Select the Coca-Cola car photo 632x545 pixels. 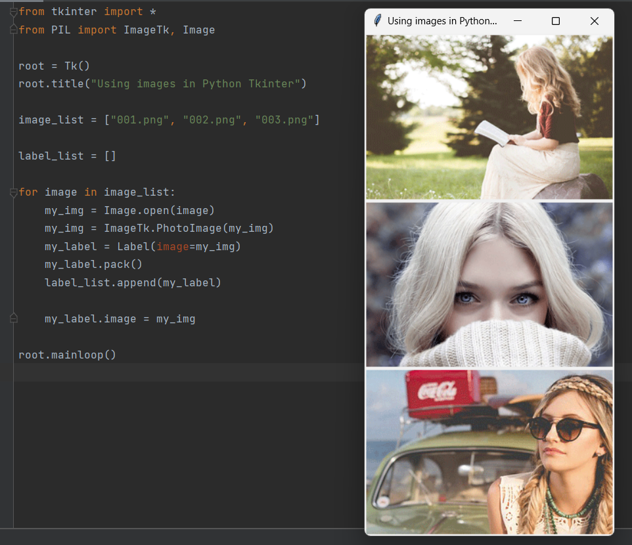click(x=489, y=452)
